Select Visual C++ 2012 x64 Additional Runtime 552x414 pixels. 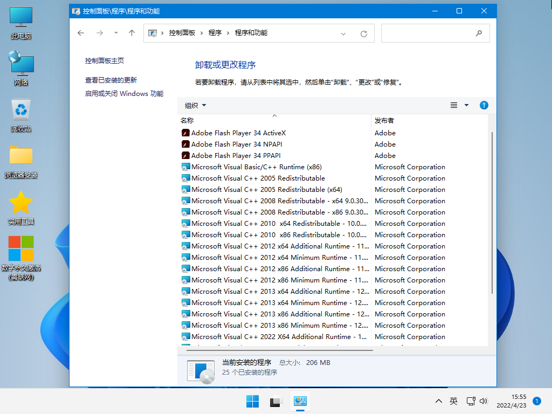point(274,246)
